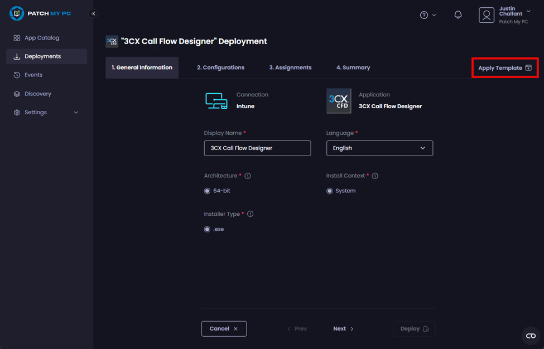The image size is (544, 349).
Task: Open the Language dropdown
Action: pos(379,148)
